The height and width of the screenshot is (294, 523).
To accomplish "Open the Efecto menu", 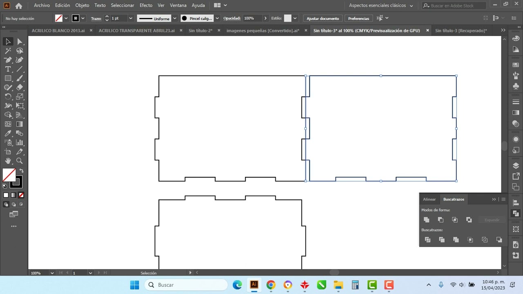I will 146,5.
